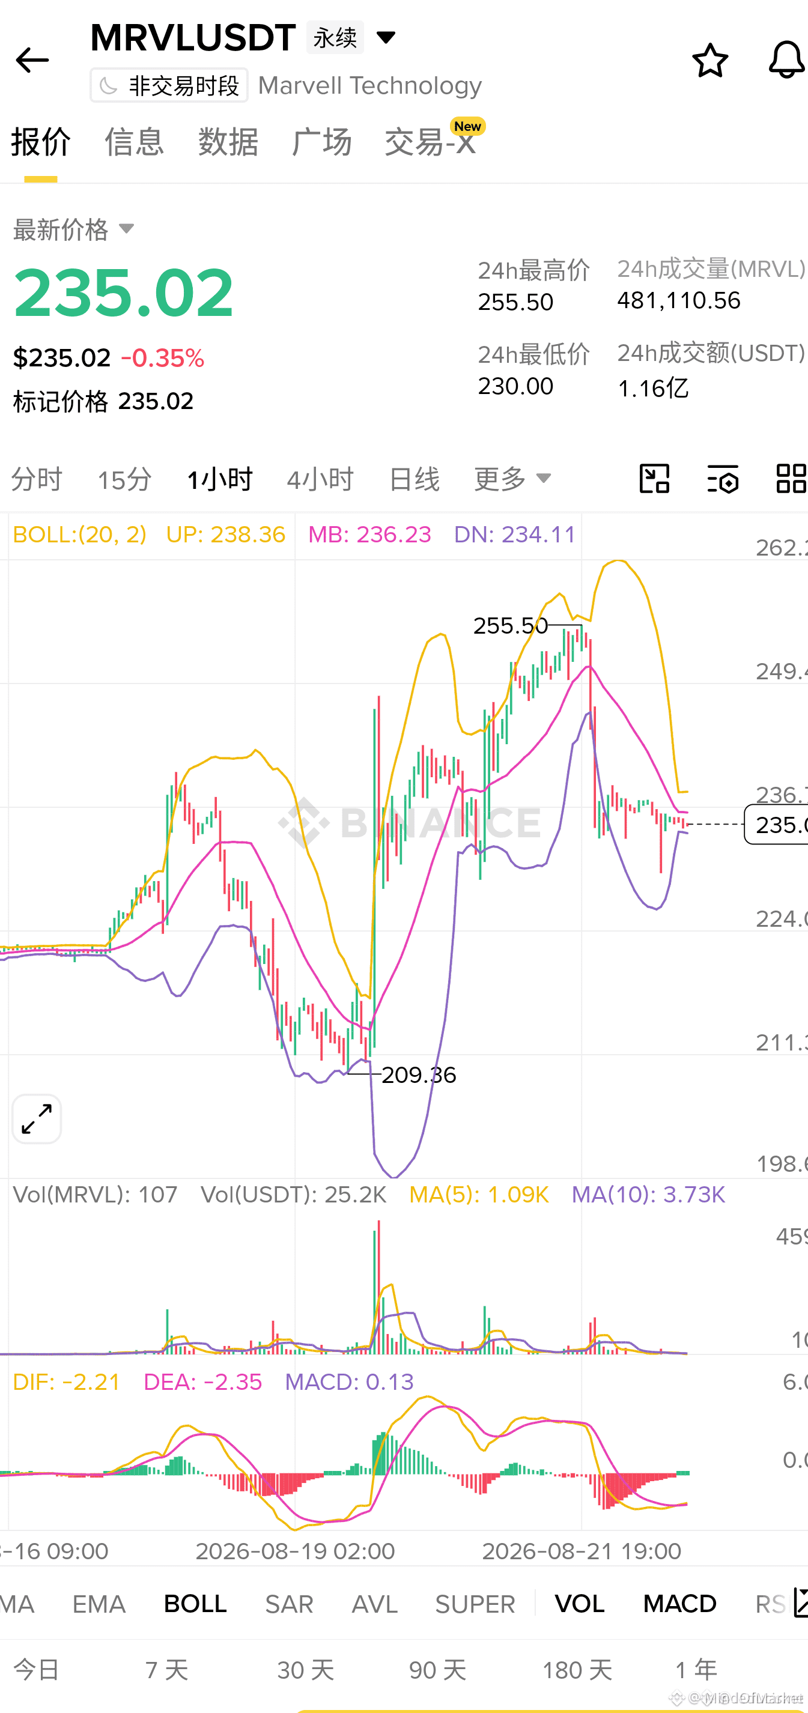Open the trading pair switcher dropdown arrow
Screen dimensions: 808x1713
pyautogui.click(x=386, y=37)
